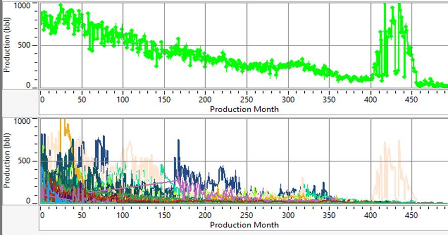This screenshot has width=448, height=235.
Task: Click the green spike near month 420
Action: click(x=385, y=30)
